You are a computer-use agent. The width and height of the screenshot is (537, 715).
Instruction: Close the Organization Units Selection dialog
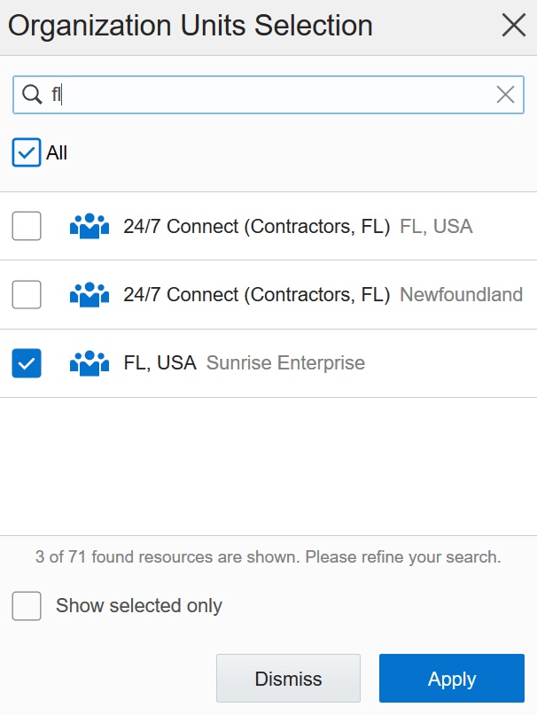click(514, 26)
